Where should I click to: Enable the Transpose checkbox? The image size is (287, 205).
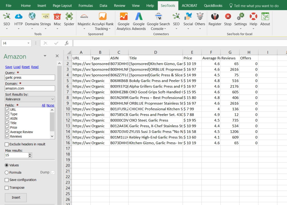(x=7, y=188)
